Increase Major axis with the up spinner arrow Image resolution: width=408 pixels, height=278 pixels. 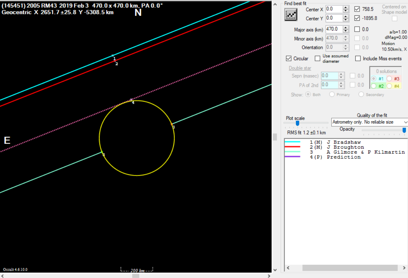click(346, 28)
